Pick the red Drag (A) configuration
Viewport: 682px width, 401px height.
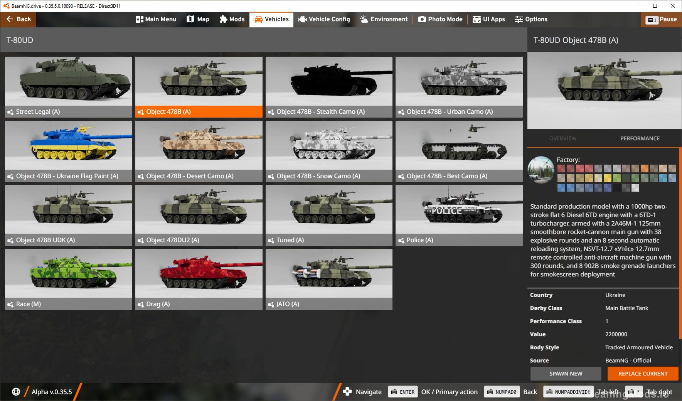point(199,280)
